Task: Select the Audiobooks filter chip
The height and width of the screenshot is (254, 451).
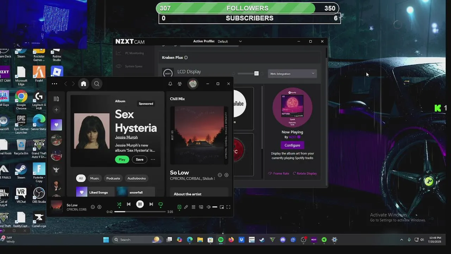Action: (137, 178)
